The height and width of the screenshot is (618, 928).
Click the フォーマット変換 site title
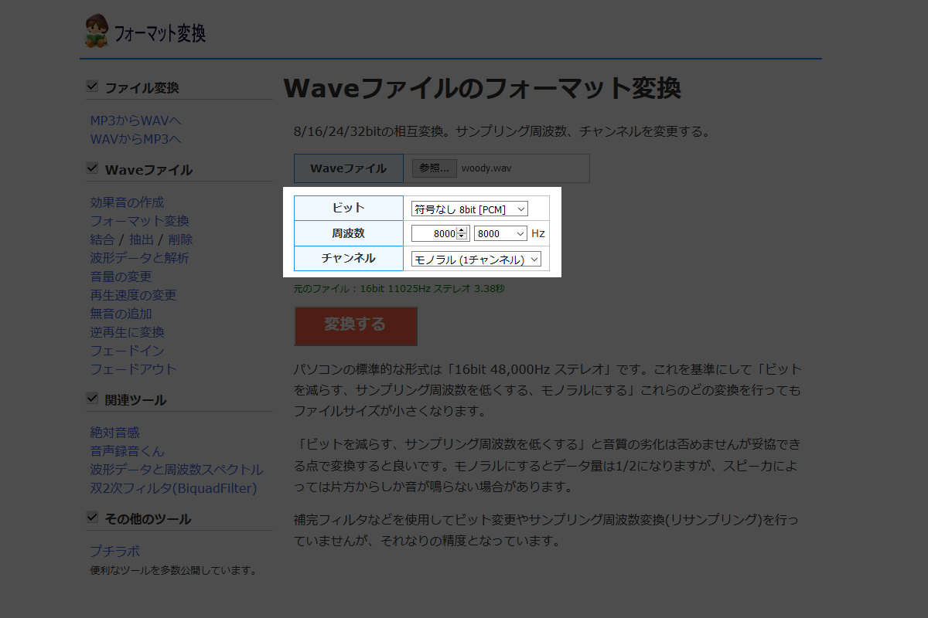159,34
